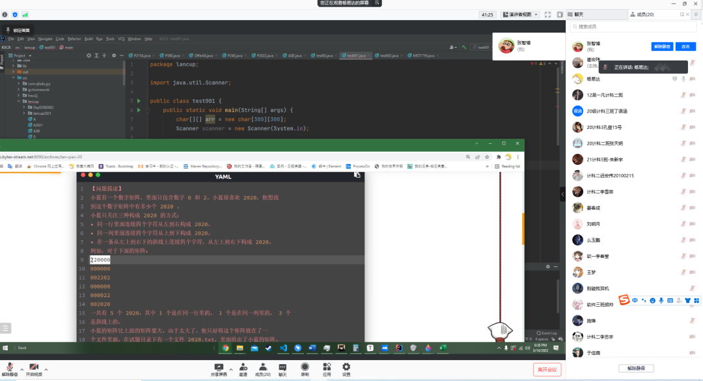Screen dimensions: 703x381
Task: Toggle muted mic icon for 刘明月
Action: [x=683, y=224]
